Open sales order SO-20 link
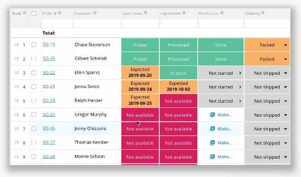Screen dimensions: 301x177 coord(49,59)
